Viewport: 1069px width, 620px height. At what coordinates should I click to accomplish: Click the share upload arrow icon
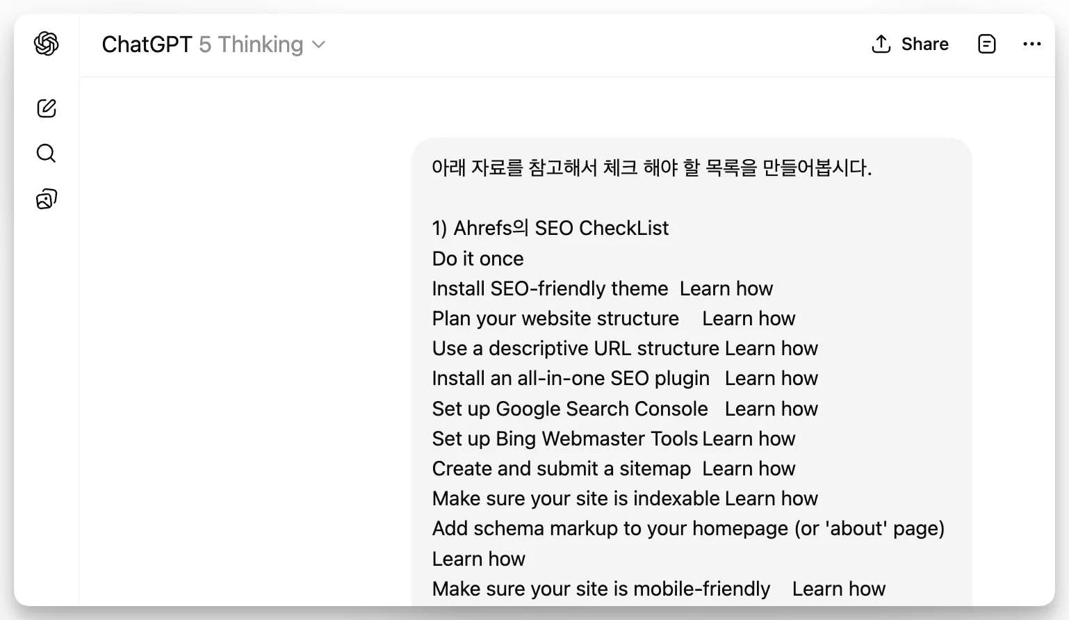(881, 44)
